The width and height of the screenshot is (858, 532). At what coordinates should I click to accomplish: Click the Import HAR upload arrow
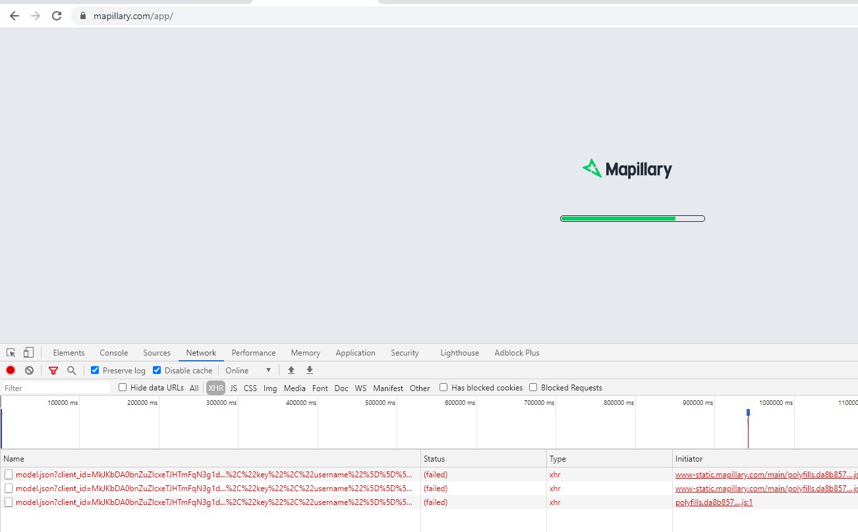click(x=291, y=370)
